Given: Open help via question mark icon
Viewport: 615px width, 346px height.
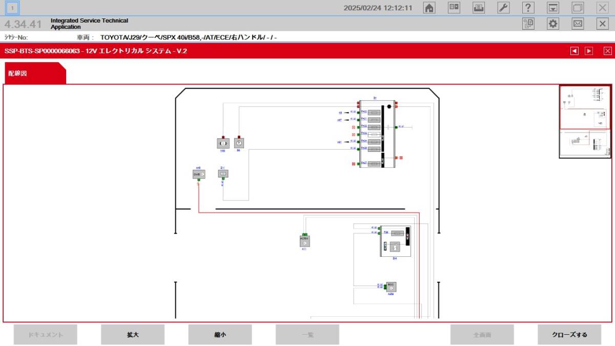Looking at the screenshot, I should point(528,8).
